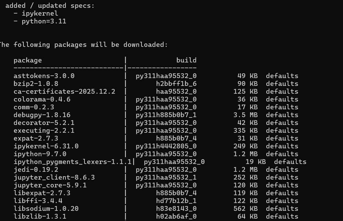The width and height of the screenshot is (343, 221).
Task: Click the jedi-0.19.2 package name
Action: 36,169
